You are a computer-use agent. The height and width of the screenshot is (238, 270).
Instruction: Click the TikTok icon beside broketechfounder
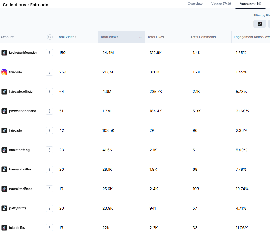[x=4, y=53]
